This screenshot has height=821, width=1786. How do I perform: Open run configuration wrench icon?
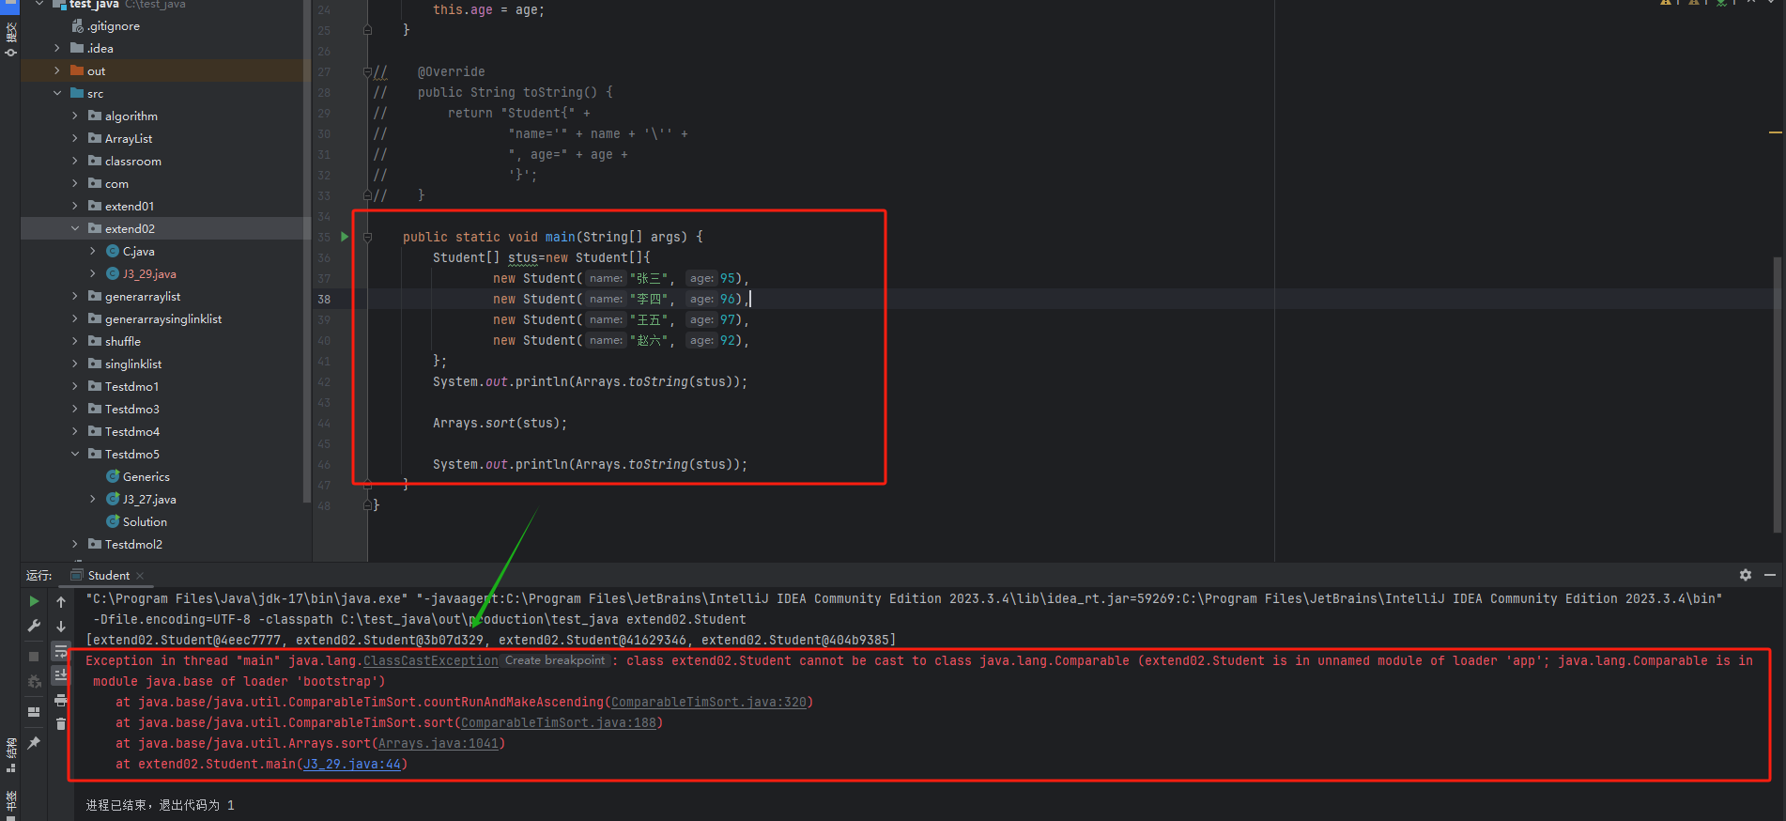[x=34, y=626]
